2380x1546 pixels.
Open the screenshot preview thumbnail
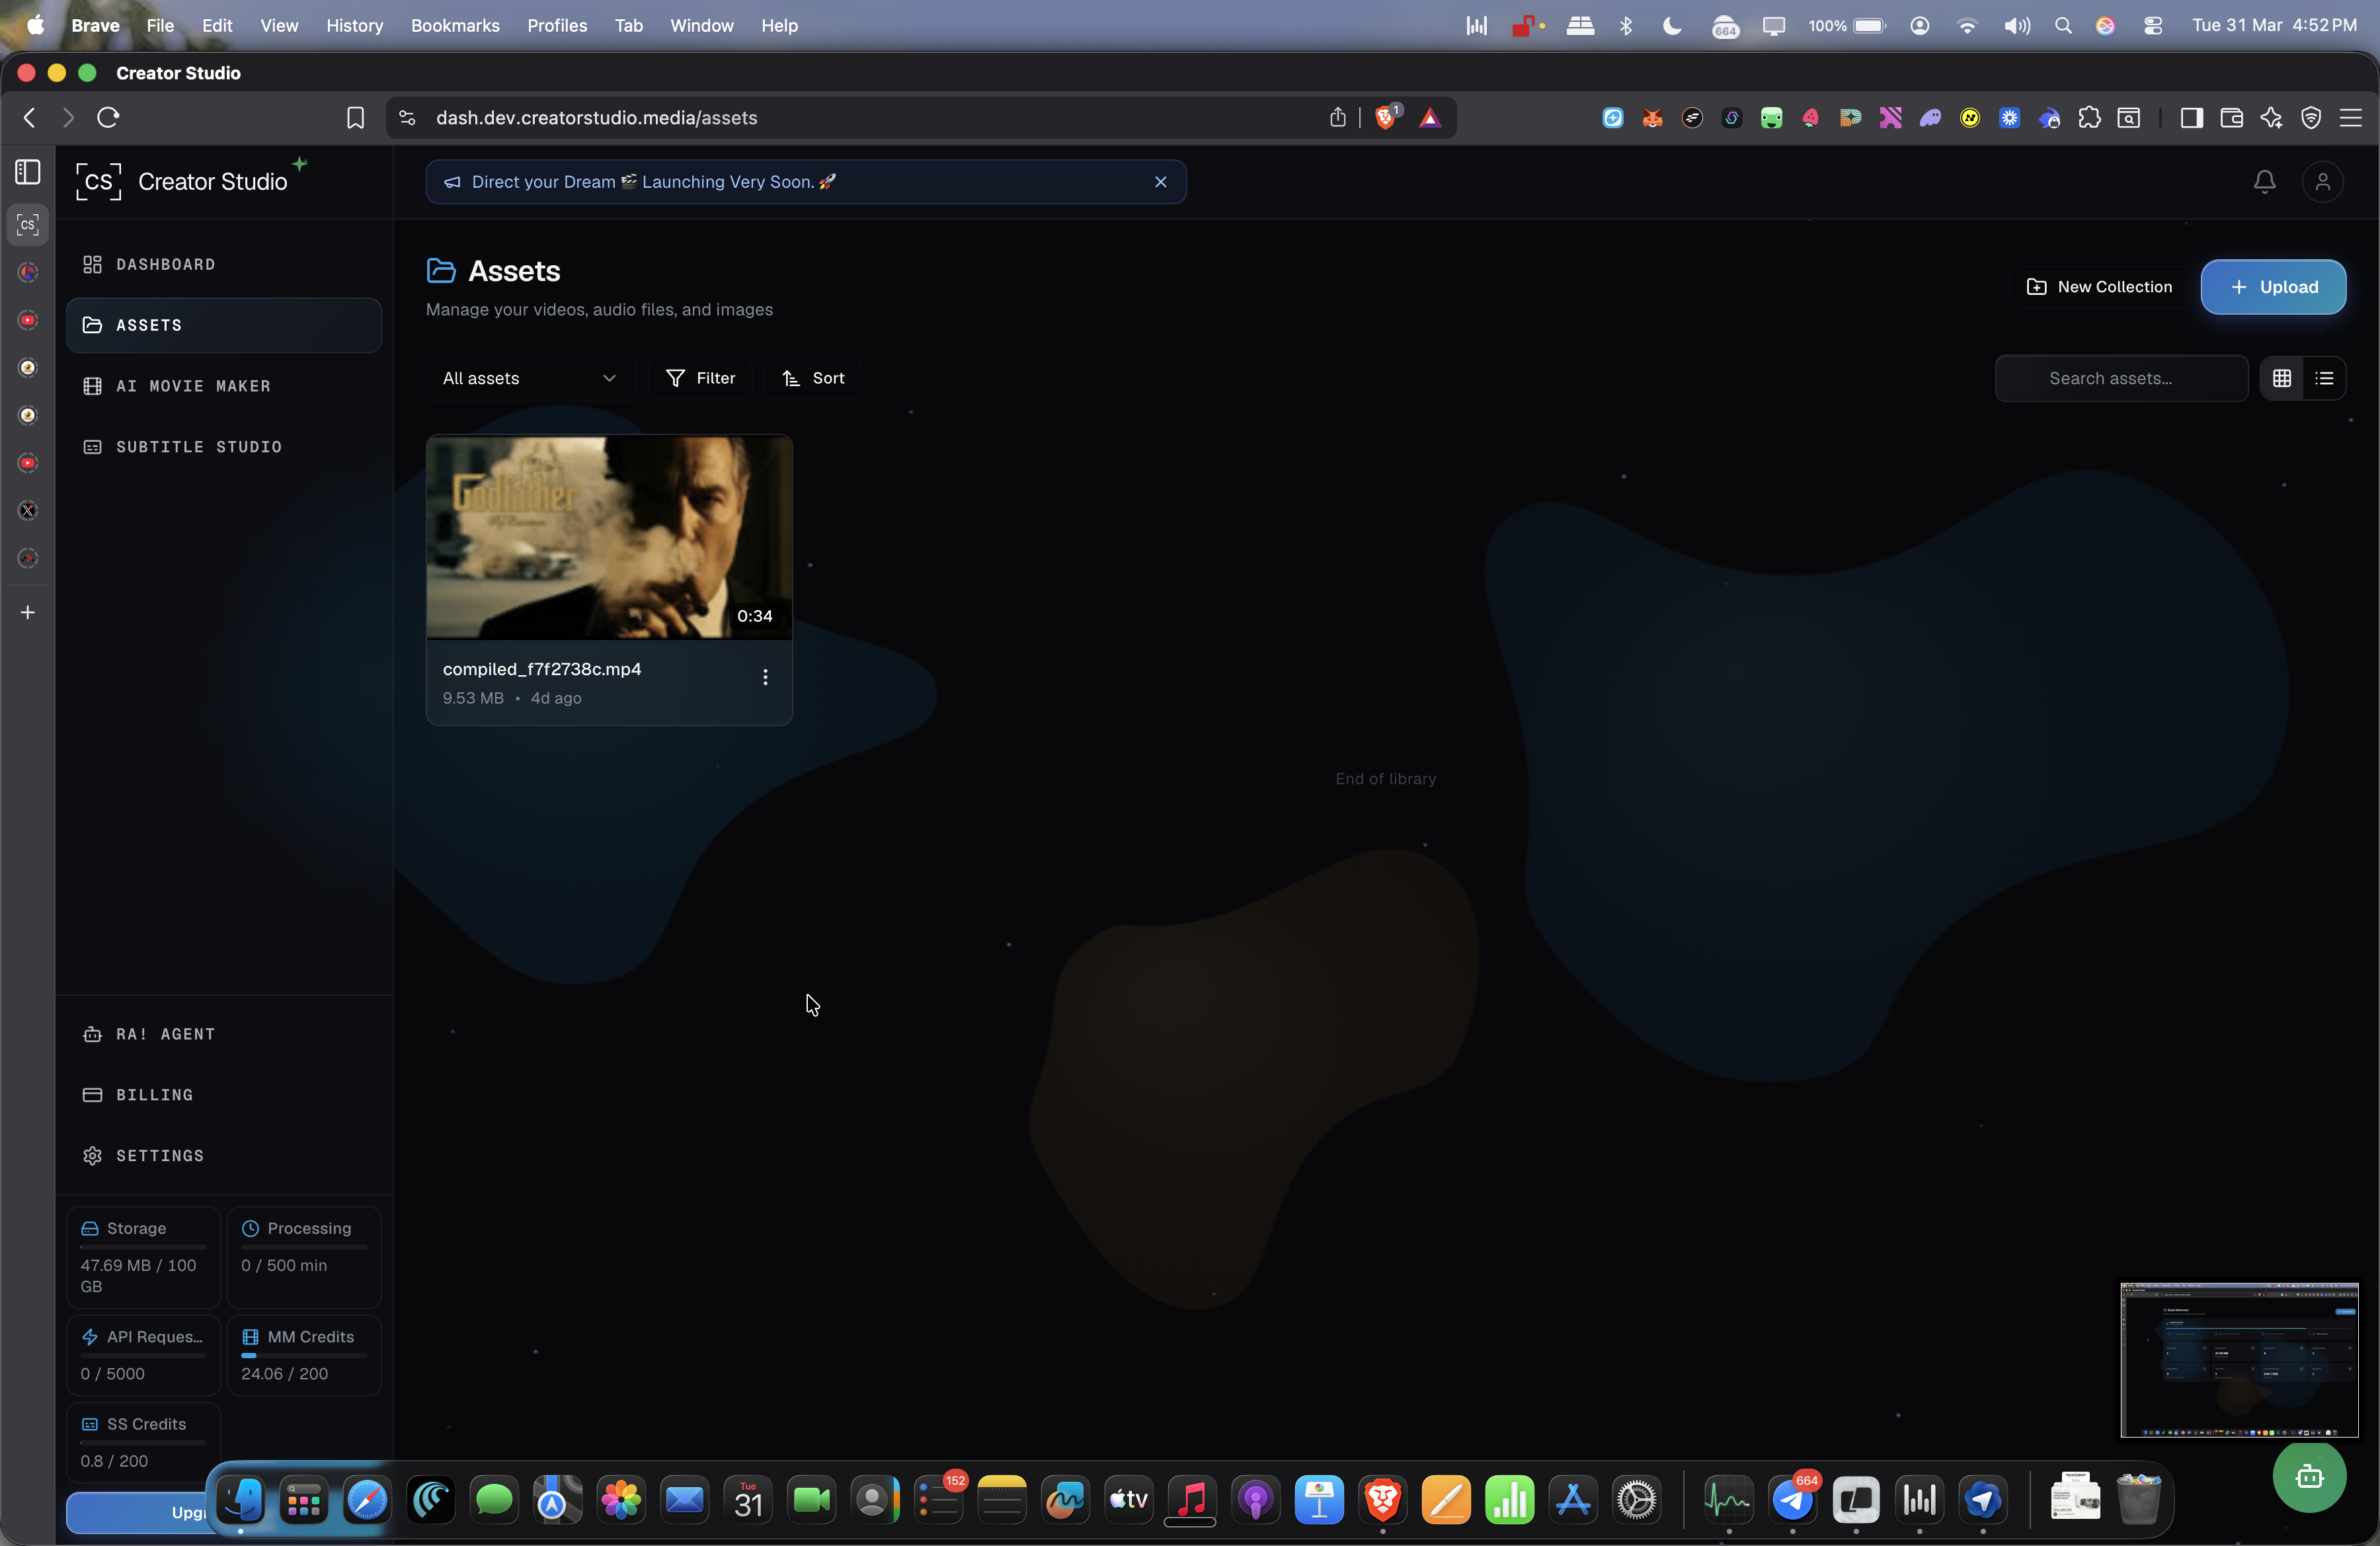click(x=2239, y=1359)
